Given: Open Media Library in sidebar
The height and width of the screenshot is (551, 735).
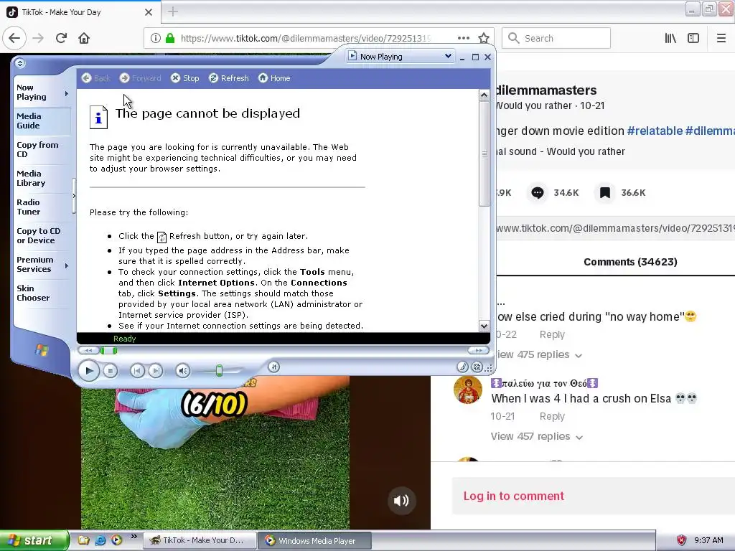Looking at the screenshot, I should tap(42, 178).
